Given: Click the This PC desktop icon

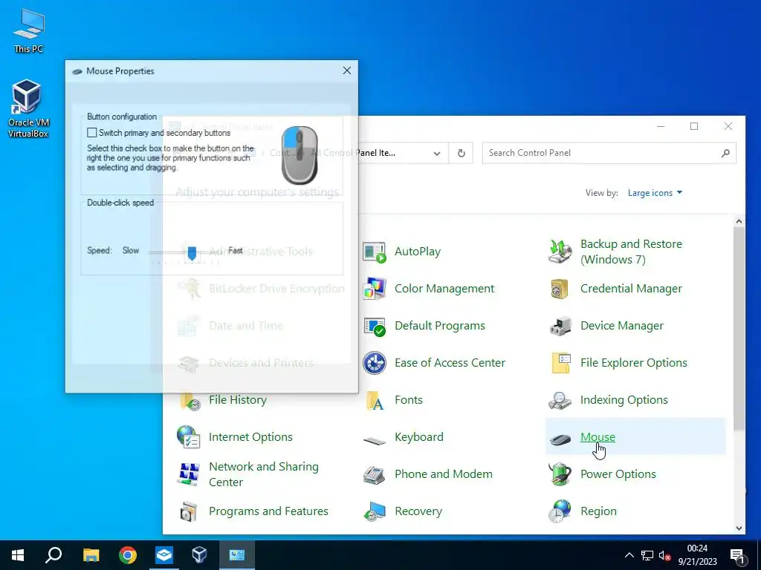Looking at the screenshot, I should coord(29,31).
